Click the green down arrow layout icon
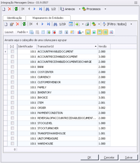This screenshot has width=140, height=163. [x=49, y=32]
